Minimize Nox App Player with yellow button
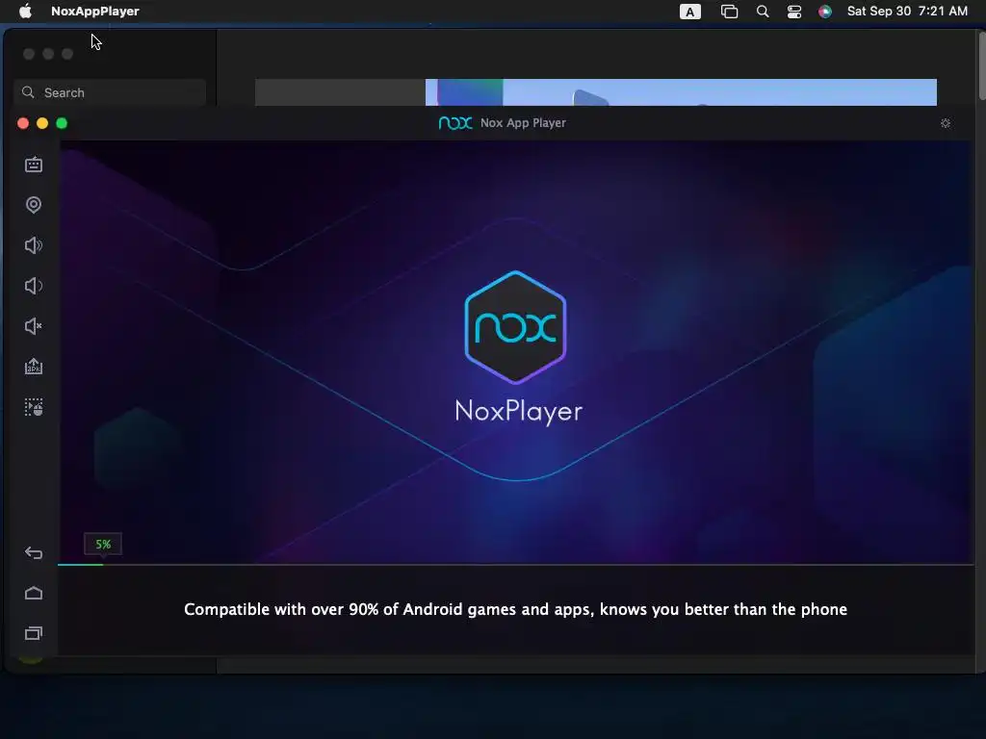 coord(42,123)
